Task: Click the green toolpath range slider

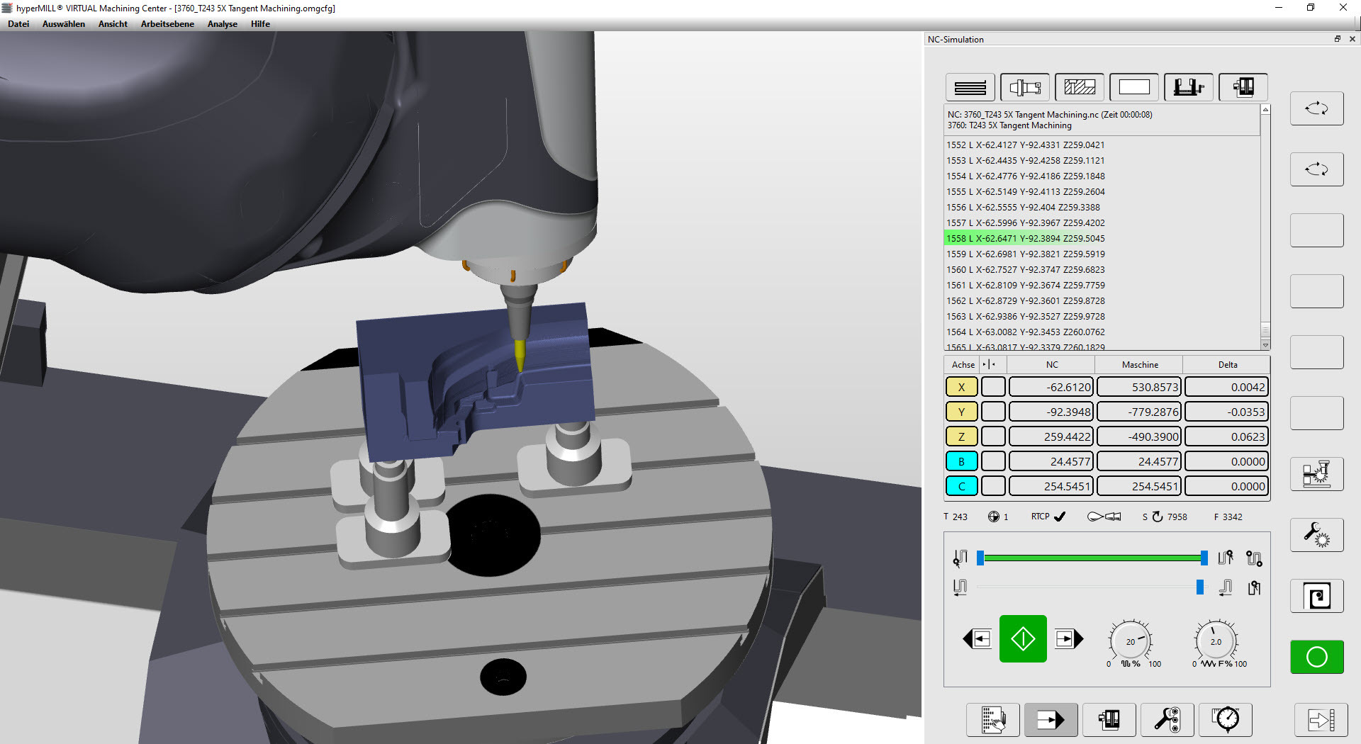Action: (x=1092, y=558)
